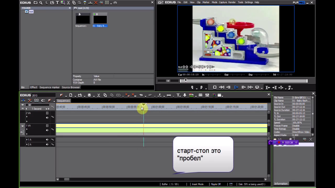Switch to the Sequence marker tab

(x=49, y=87)
